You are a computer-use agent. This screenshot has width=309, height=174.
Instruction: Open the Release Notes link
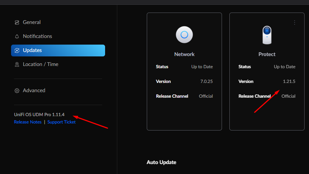tap(28, 122)
